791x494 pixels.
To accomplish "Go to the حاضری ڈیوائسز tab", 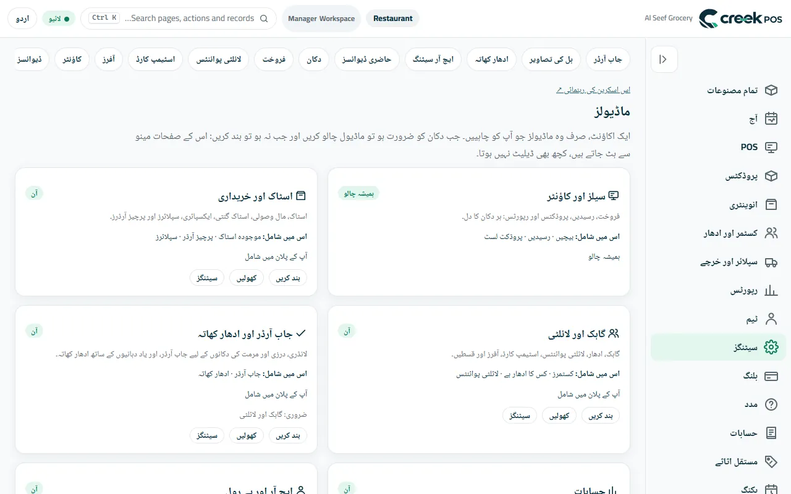I will coord(367,59).
